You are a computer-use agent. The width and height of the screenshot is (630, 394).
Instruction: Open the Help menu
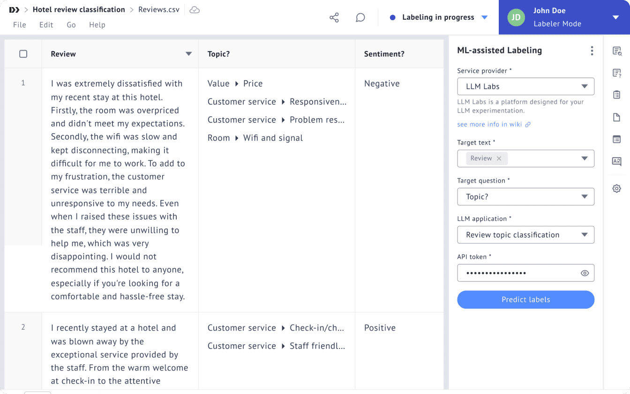tap(97, 25)
